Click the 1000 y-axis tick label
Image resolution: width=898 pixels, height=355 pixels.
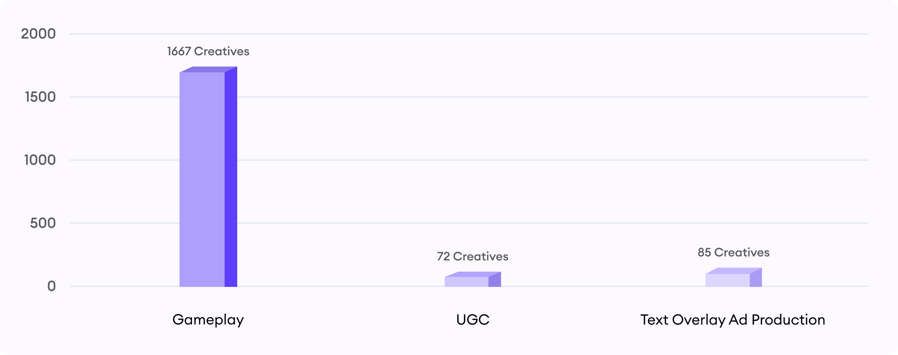40,160
